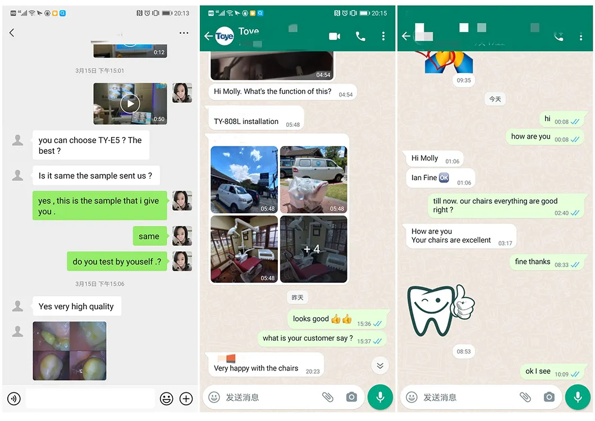Open the WeChat emoji picker
Image resolution: width=595 pixels, height=421 pixels.
click(166, 399)
